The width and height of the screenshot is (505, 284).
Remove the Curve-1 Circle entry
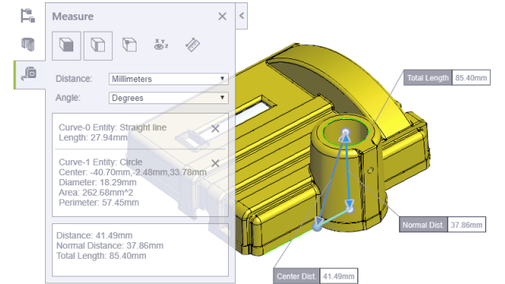pyautogui.click(x=215, y=163)
